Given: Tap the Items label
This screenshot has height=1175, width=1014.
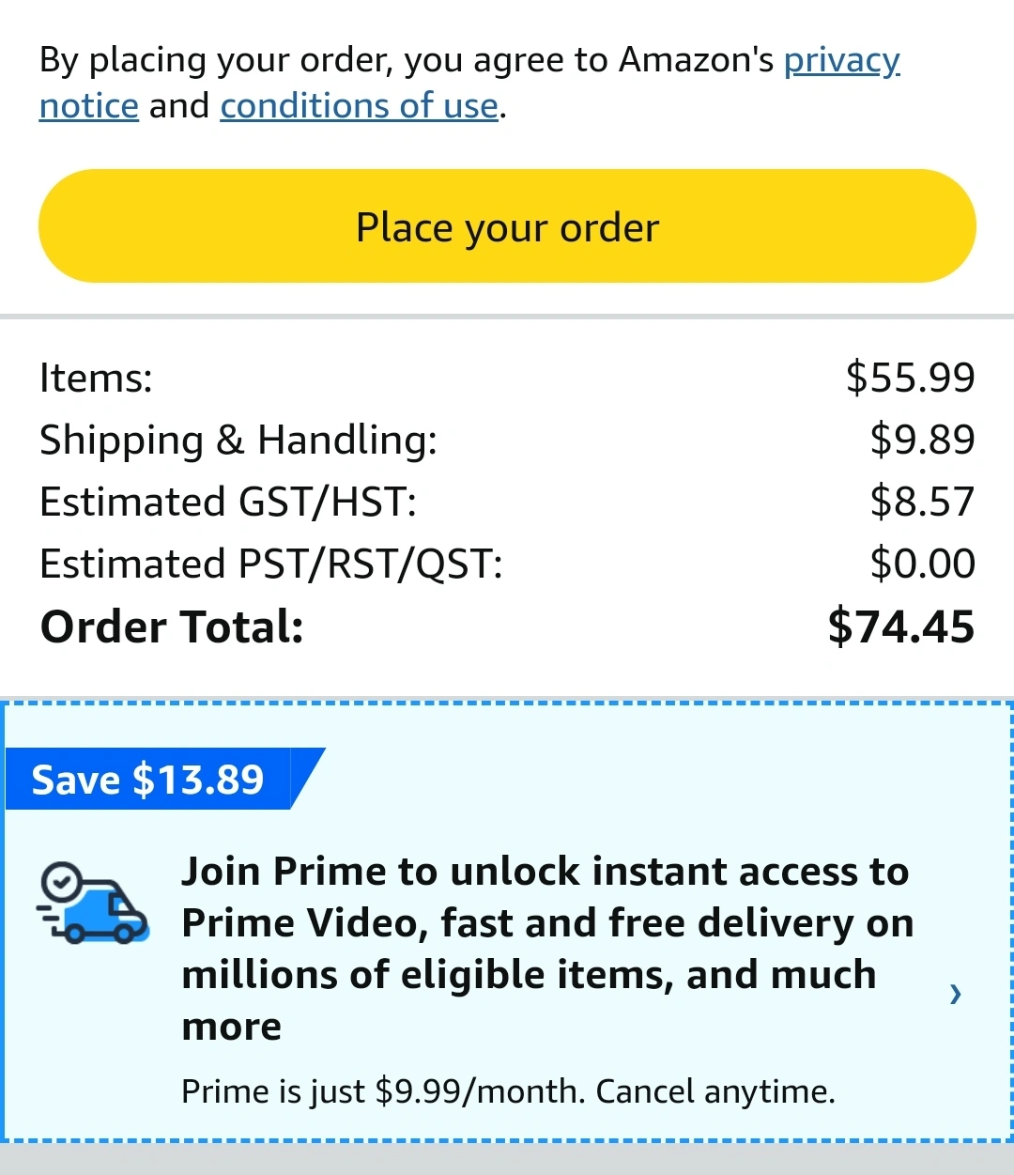Looking at the screenshot, I should [x=96, y=378].
